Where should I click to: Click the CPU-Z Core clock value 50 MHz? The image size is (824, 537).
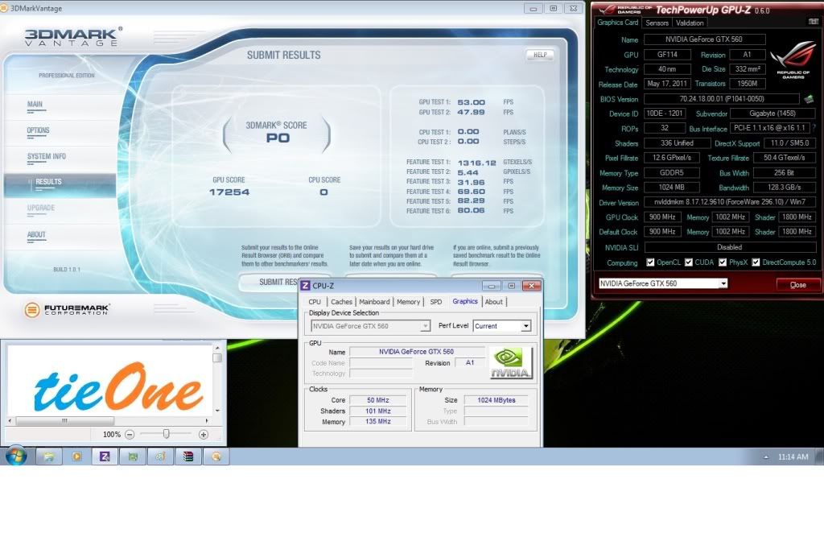378,400
